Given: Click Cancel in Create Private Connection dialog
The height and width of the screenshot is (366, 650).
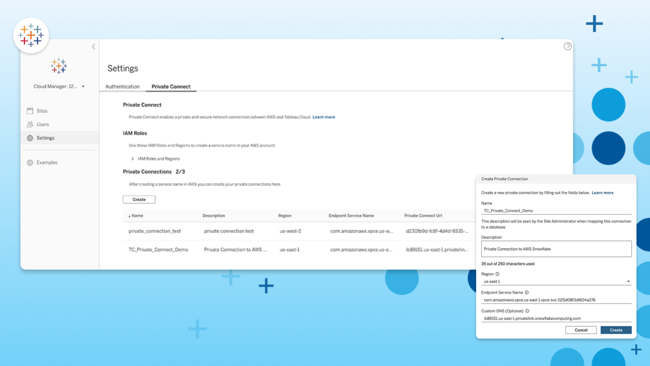Looking at the screenshot, I should coord(581,330).
